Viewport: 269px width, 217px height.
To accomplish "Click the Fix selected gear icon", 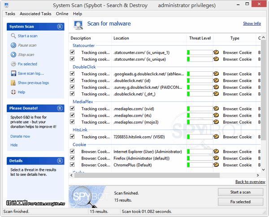I will point(13,64).
